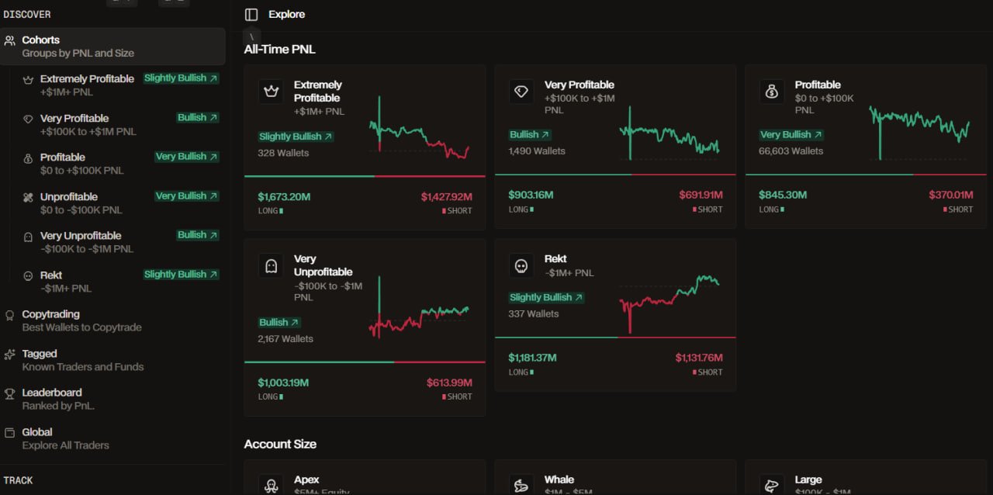Click the icon on the Large account card

pos(772,485)
